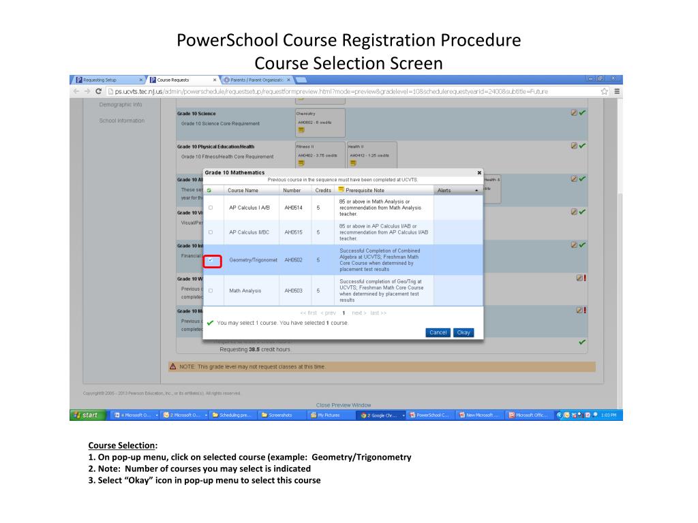Click the green checkmark beside the selection message
The width and height of the screenshot is (698, 523).
tap(210, 323)
